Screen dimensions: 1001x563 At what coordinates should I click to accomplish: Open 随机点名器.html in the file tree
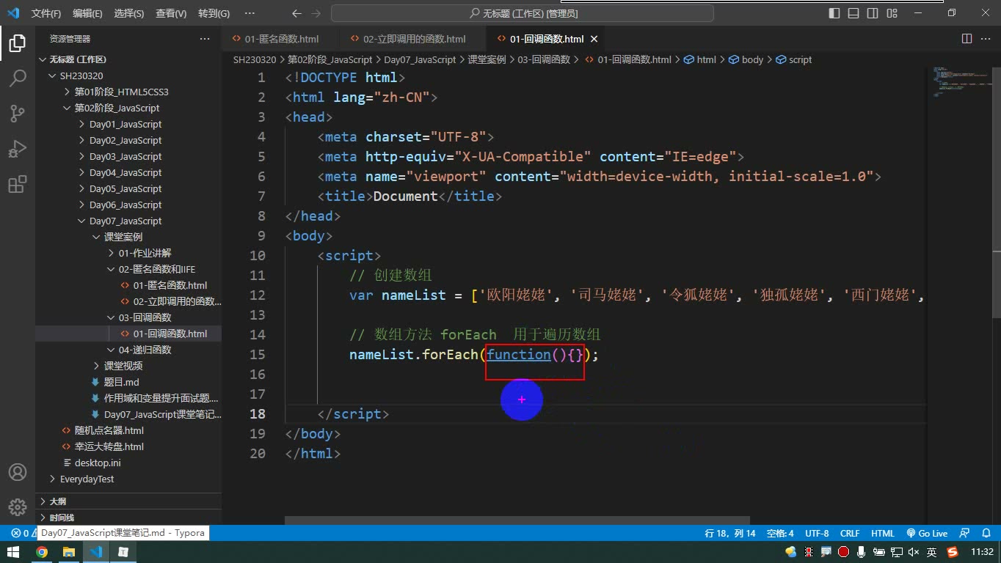coord(109,430)
